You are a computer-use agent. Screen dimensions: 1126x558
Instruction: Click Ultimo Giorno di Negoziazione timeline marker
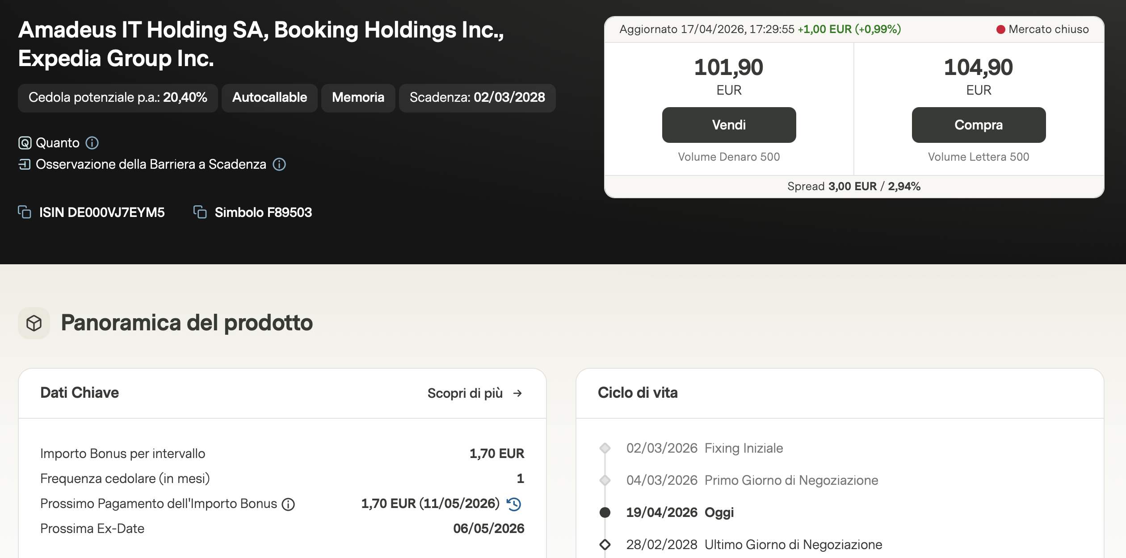click(x=605, y=545)
